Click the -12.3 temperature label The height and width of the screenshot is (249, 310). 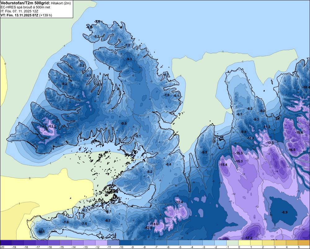148,228
